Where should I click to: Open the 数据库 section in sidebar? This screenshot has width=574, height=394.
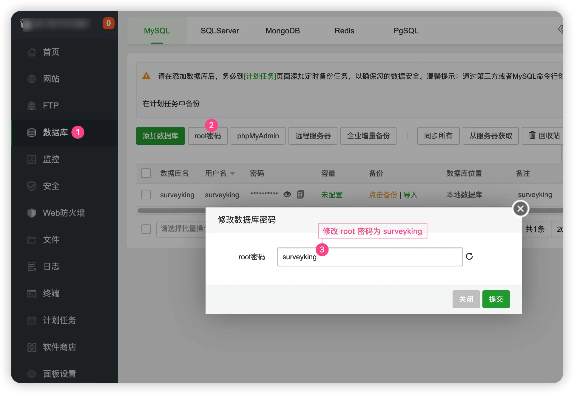55,132
